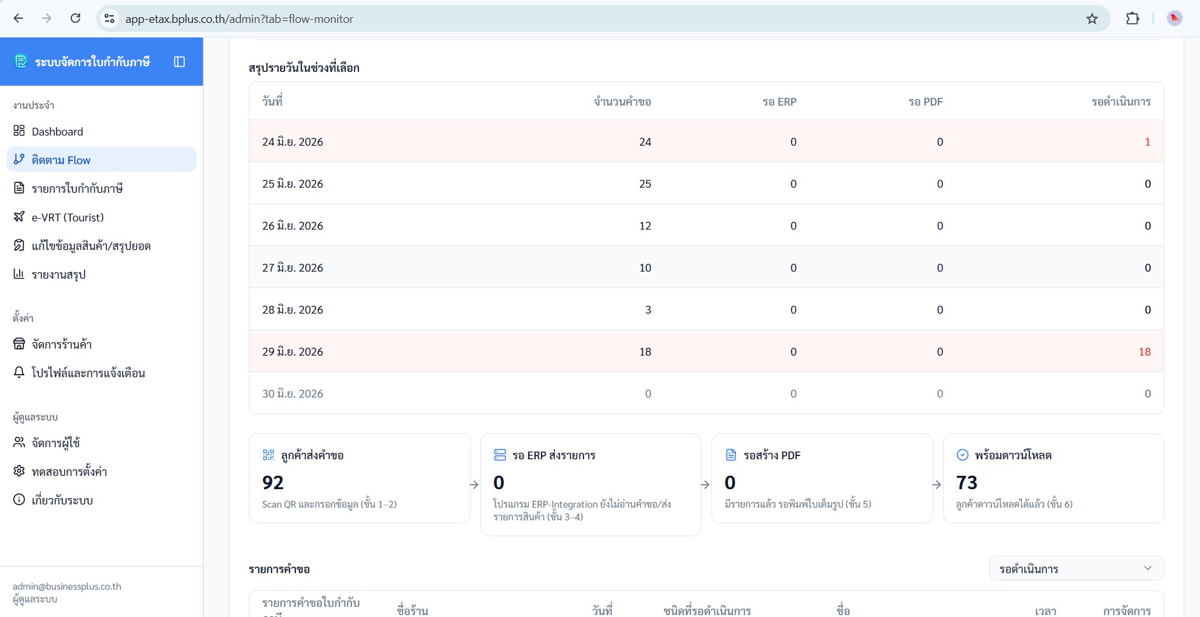Screen dimensions: 1200x617
Task: Click the PDF file icon on รอสร้าง PDF card
Action: click(x=731, y=455)
